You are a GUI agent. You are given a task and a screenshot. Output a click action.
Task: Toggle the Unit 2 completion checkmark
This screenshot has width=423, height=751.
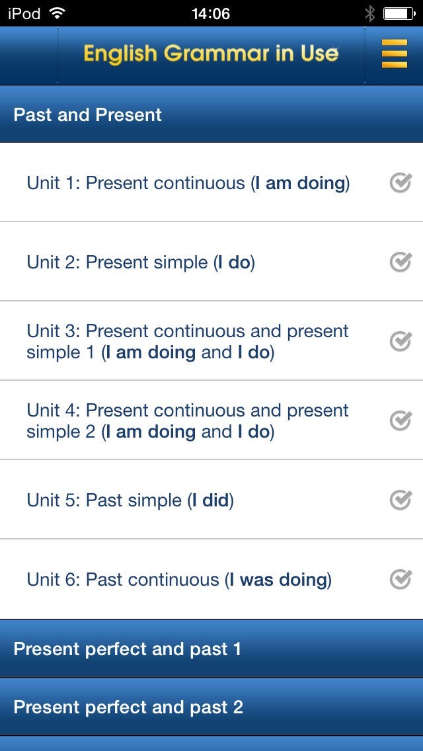click(401, 262)
